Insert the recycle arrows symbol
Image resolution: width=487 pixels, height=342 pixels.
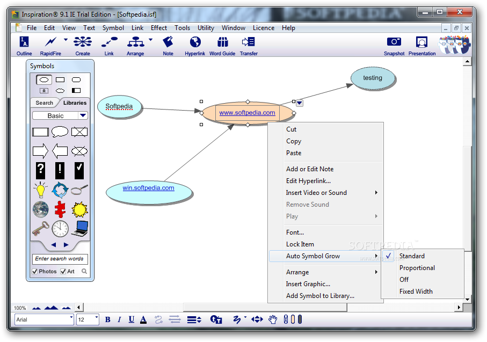tap(60, 190)
